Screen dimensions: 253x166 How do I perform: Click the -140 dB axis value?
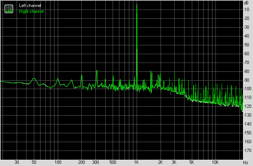[x=247, y=124]
